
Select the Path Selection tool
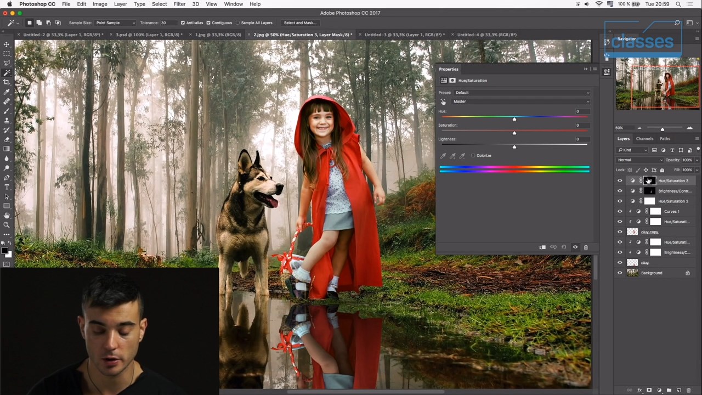click(7, 196)
